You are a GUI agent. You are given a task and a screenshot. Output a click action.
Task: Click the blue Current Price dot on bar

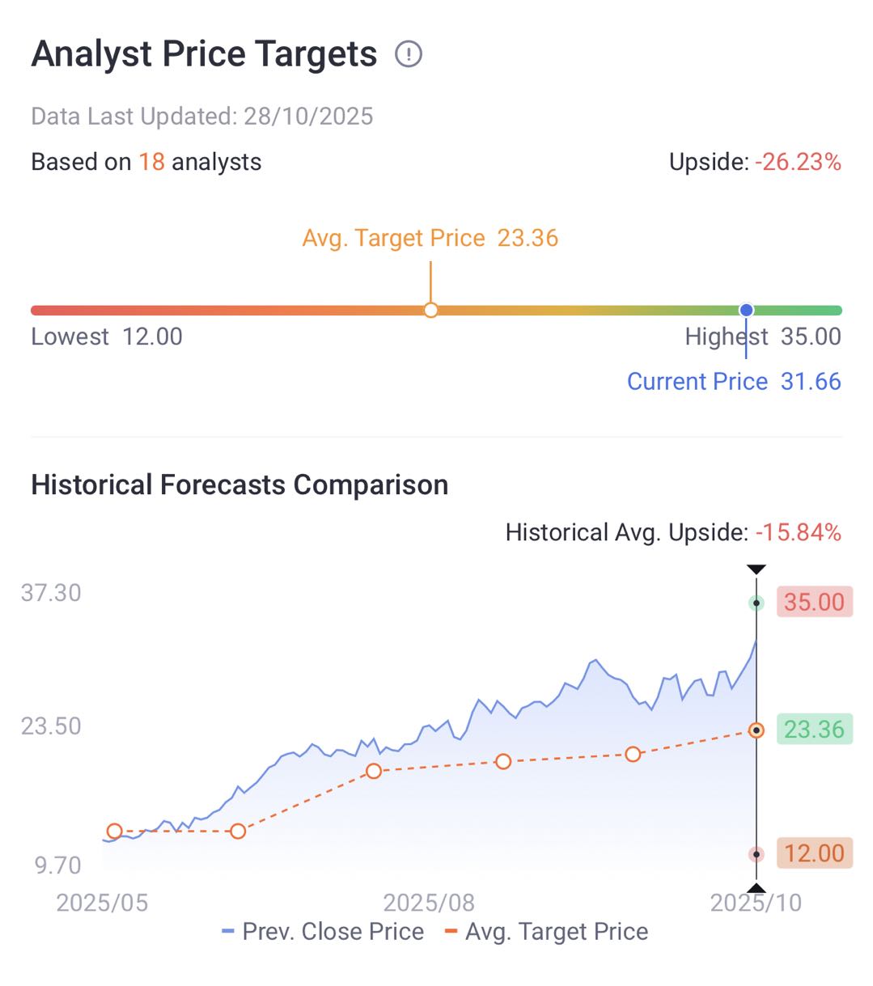(x=746, y=310)
